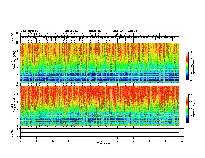This screenshot has width=205, height=158.
Task: Click the "-7" label on ch.2 color bar
Action: click(x=191, y=123)
